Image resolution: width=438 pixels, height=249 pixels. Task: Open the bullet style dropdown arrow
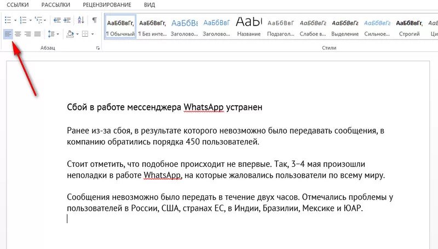[x=15, y=20]
